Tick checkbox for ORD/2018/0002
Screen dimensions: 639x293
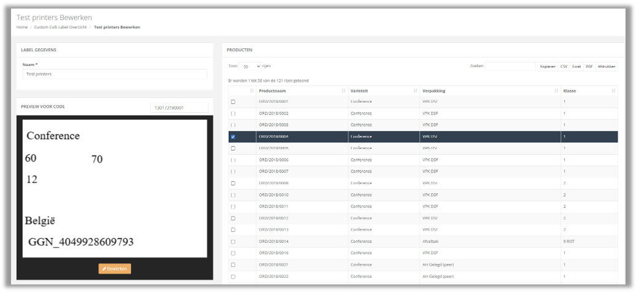(233, 113)
